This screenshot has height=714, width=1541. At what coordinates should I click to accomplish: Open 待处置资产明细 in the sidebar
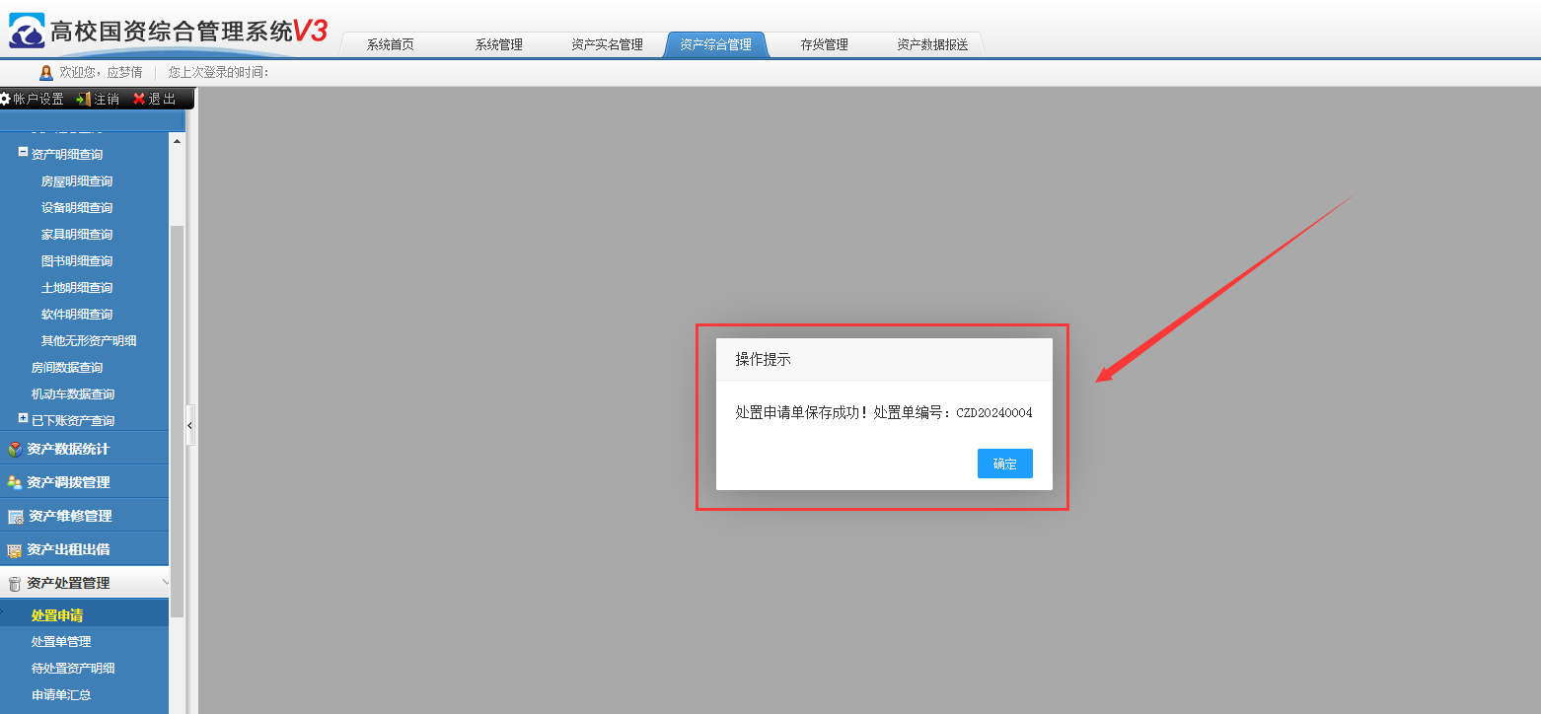(x=73, y=669)
